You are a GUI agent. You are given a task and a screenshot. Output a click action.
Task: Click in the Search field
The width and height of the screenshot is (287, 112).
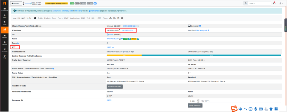[x=260, y=3]
